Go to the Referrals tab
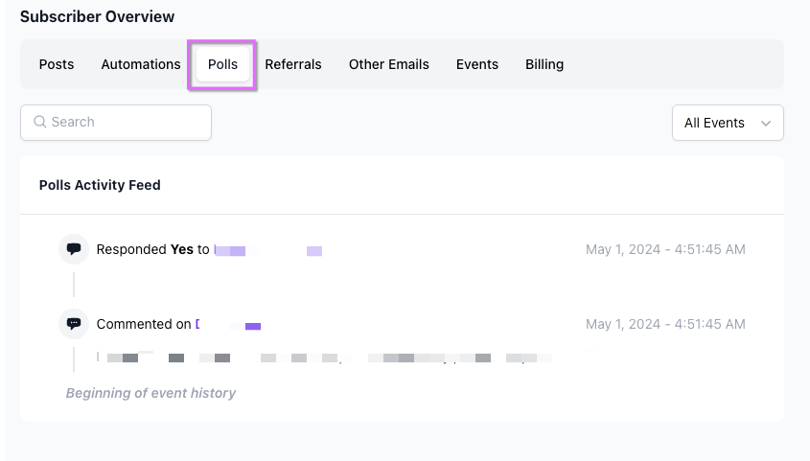810x461 pixels. point(293,64)
